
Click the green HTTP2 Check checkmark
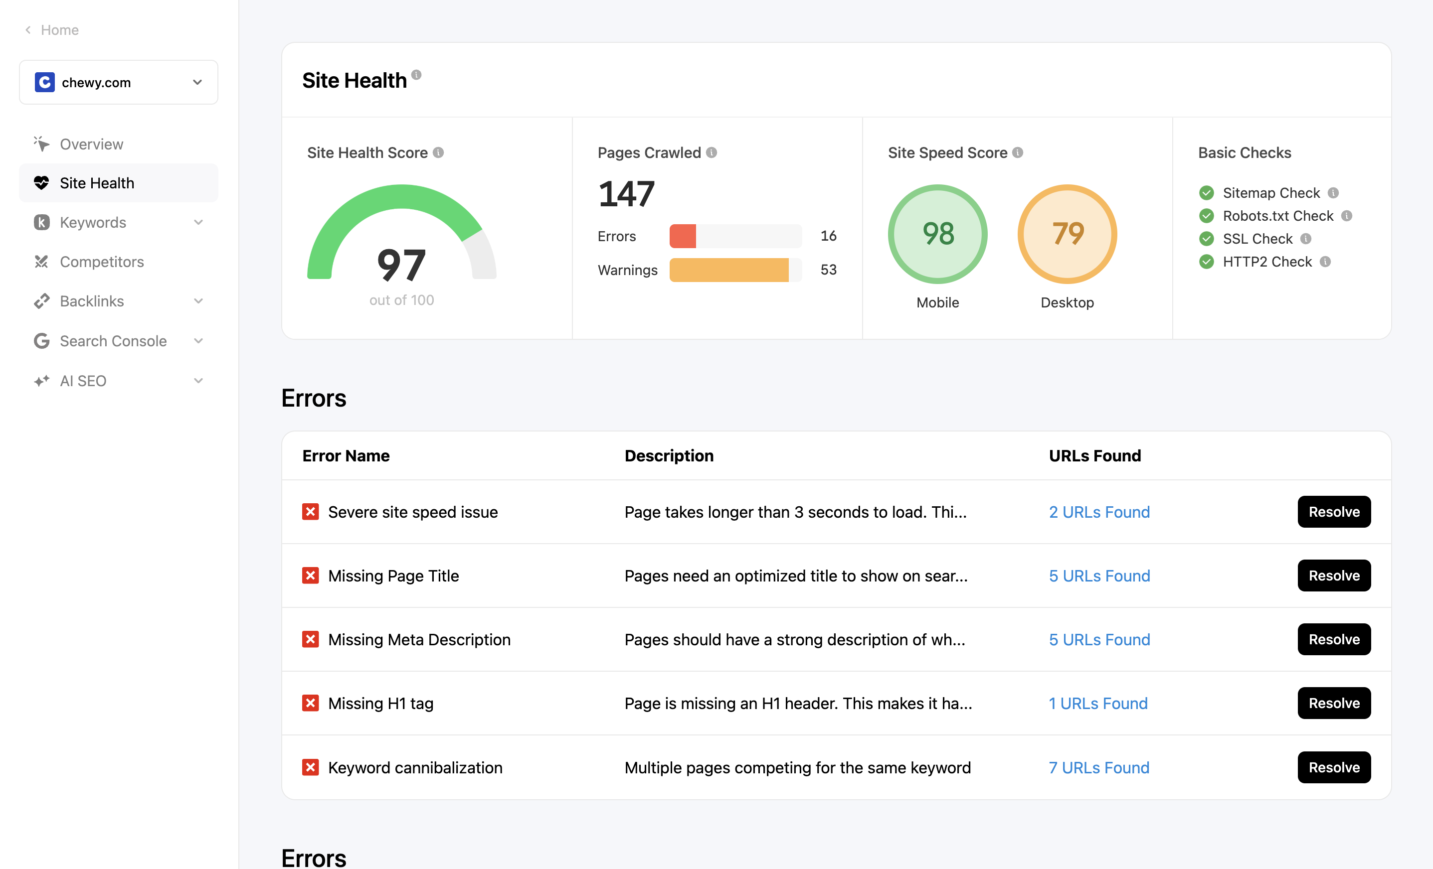click(1206, 262)
